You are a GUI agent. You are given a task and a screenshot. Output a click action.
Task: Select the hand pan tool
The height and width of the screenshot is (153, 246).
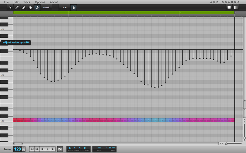point(30,7)
